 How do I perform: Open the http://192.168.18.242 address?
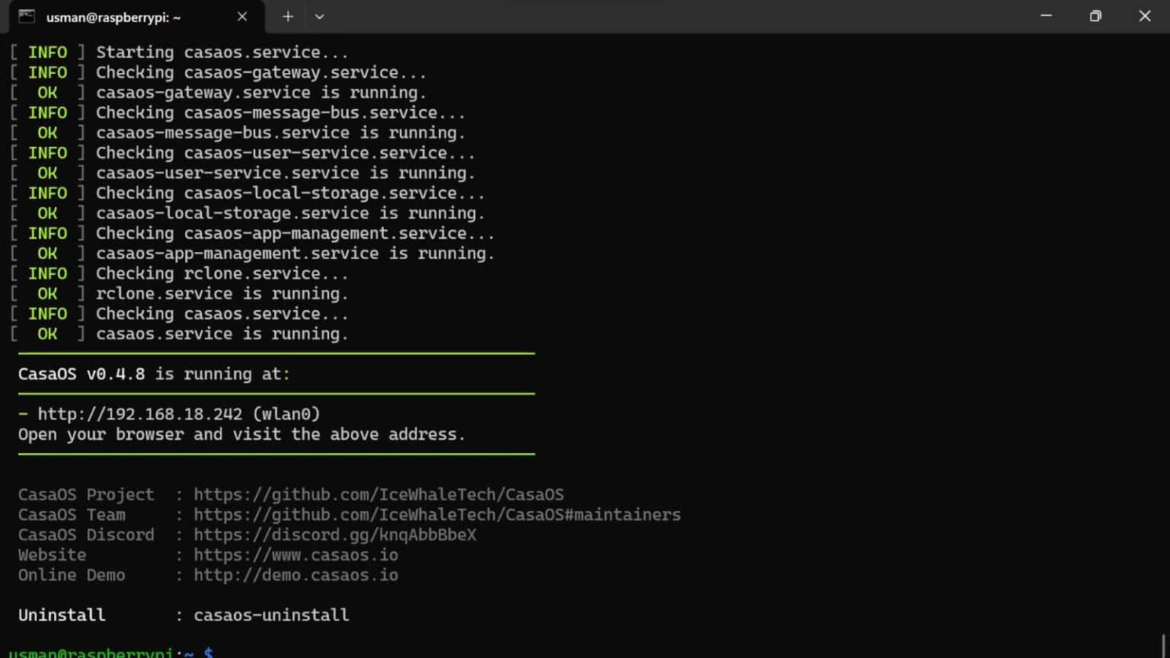(x=140, y=414)
